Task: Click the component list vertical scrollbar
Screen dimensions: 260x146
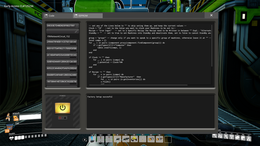Action: pos(78,52)
